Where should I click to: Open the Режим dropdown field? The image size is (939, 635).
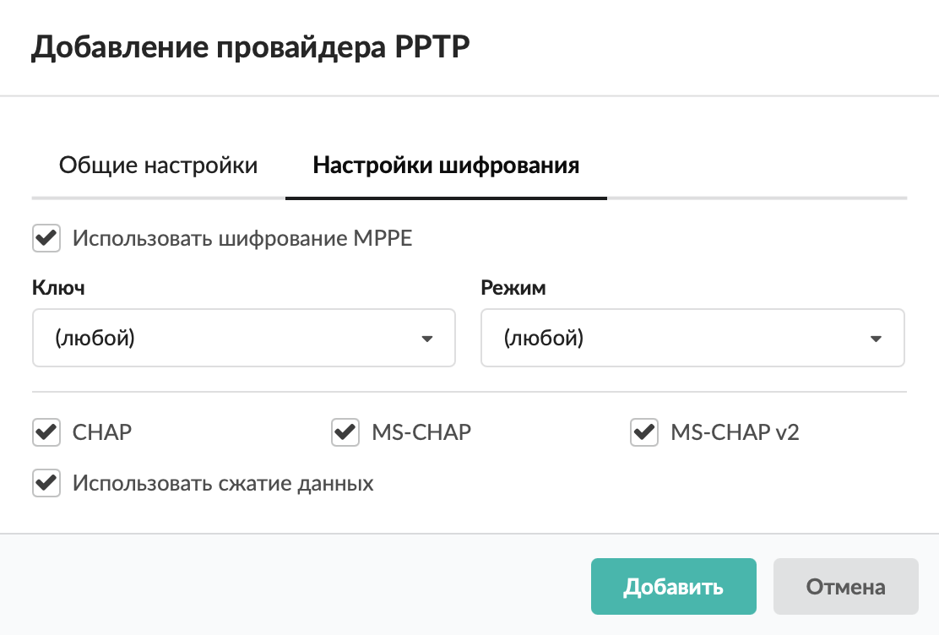pyautogui.click(x=692, y=338)
